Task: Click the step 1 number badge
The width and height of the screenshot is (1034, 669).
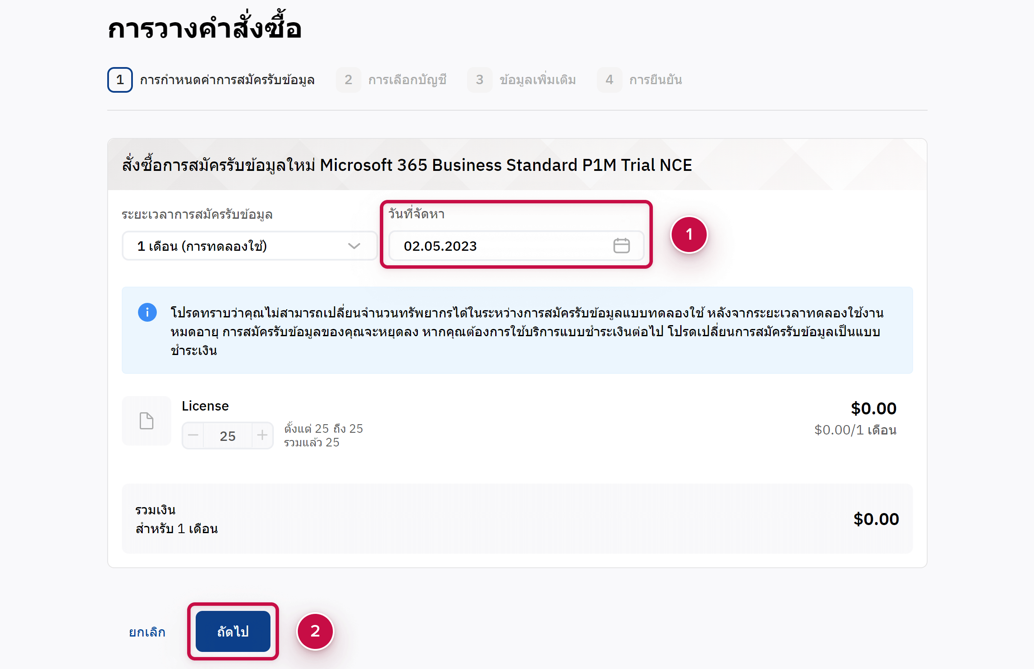Action: (120, 80)
